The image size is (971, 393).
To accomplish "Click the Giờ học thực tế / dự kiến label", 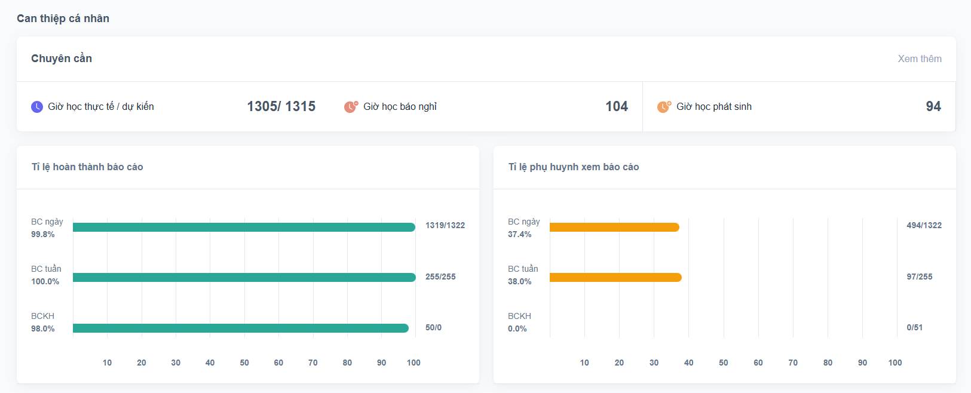I will (101, 107).
